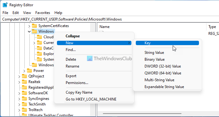The width and height of the screenshot is (219, 117).
Task: Click the Trolltech folder icon
Action: click(x=24, y=110)
